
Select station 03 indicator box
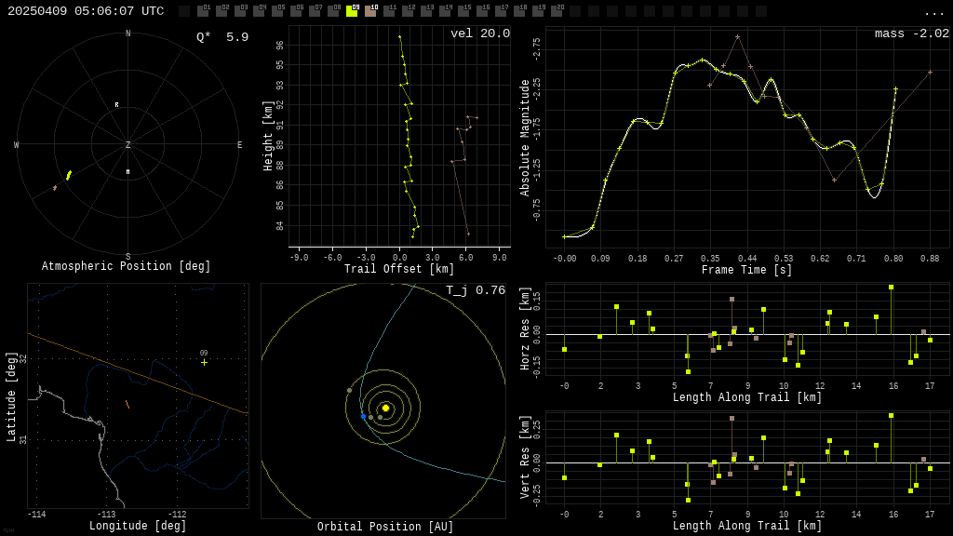coord(241,11)
